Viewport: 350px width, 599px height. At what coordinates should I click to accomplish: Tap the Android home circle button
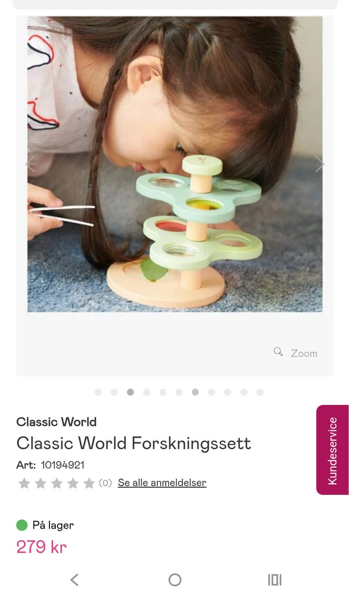pos(175,580)
